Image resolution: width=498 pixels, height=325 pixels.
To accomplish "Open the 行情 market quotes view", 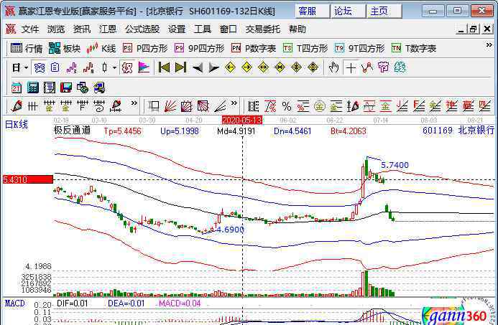I will (27, 48).
